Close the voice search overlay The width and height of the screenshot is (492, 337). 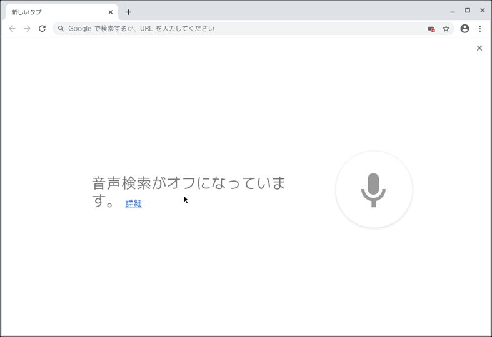pyautogui.click(x=479, y=48)
